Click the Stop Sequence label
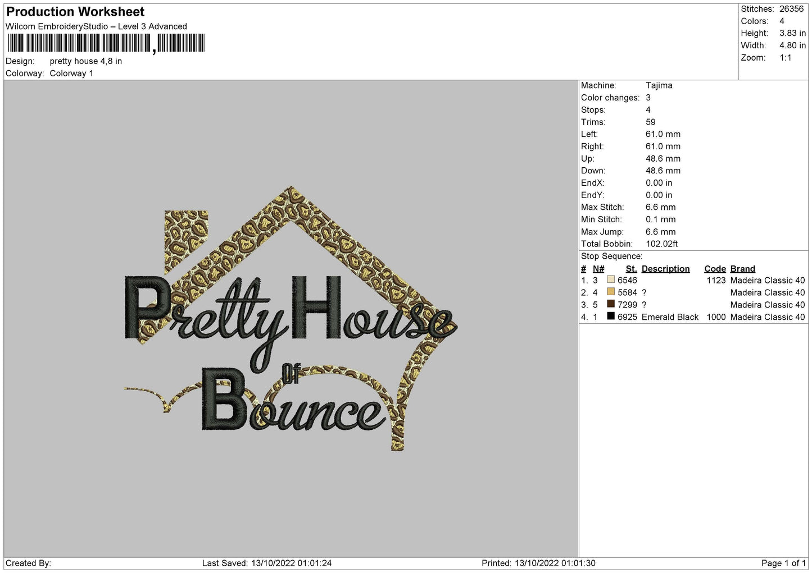The image size is (812, 573). [611, 256]
